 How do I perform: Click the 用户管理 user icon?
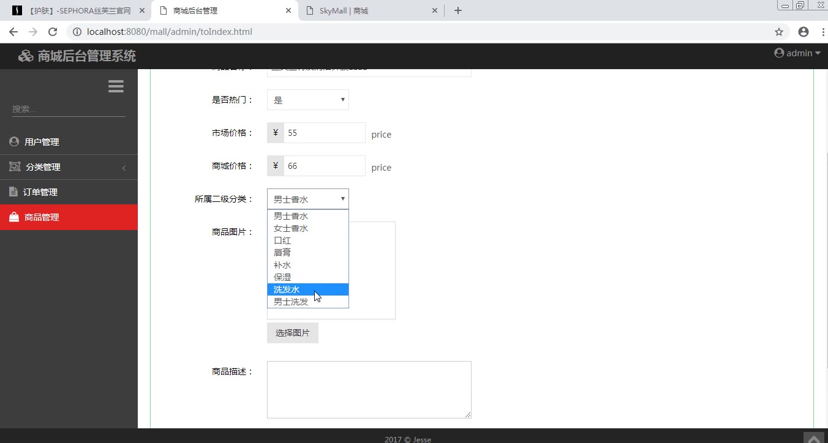(14, 141)
